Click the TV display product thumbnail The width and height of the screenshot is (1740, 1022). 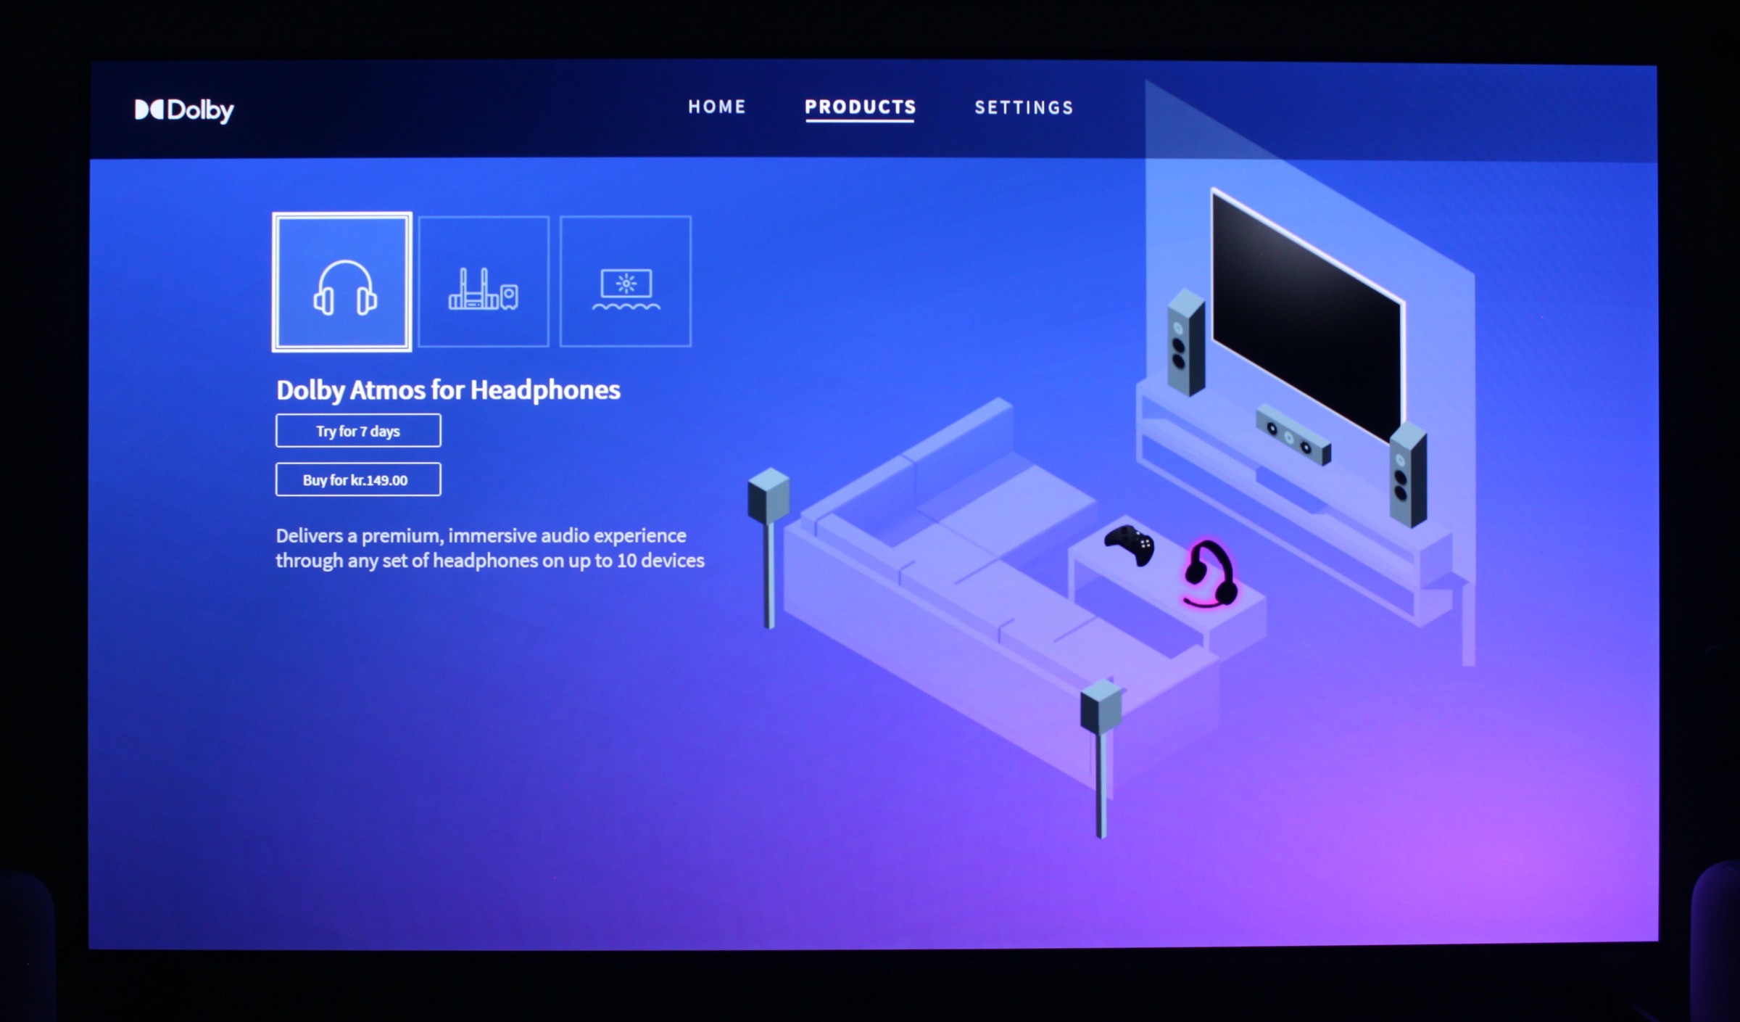[627, 280]
